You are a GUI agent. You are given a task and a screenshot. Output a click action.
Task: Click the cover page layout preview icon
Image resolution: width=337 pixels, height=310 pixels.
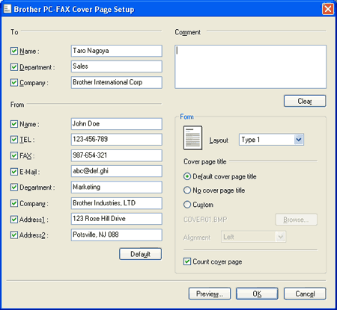192,137
